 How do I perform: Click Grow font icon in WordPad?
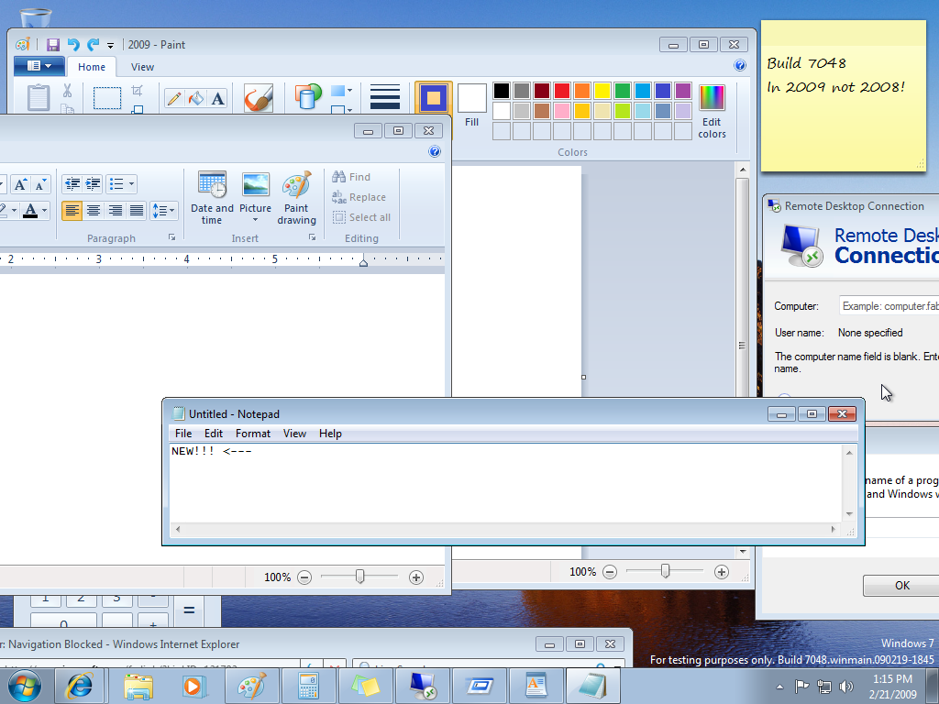tap(20, 184)
